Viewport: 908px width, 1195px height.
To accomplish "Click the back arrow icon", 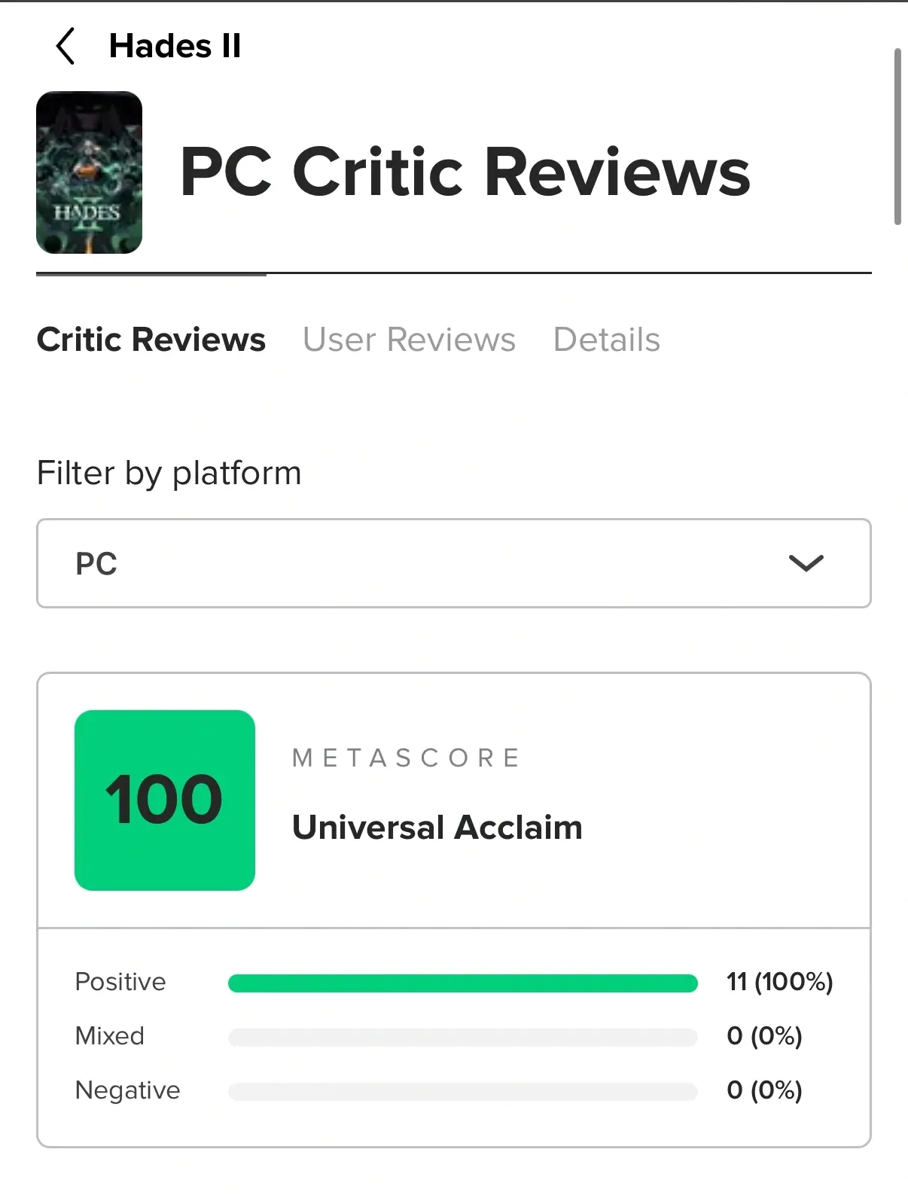I will click(x=66, y=46).
